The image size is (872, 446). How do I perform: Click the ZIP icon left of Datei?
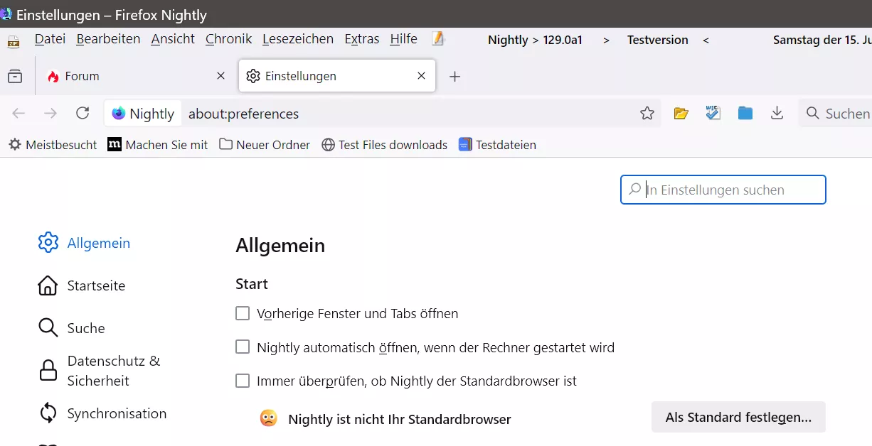pos(14,41)
